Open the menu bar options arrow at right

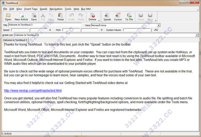(x=198, y=10)
